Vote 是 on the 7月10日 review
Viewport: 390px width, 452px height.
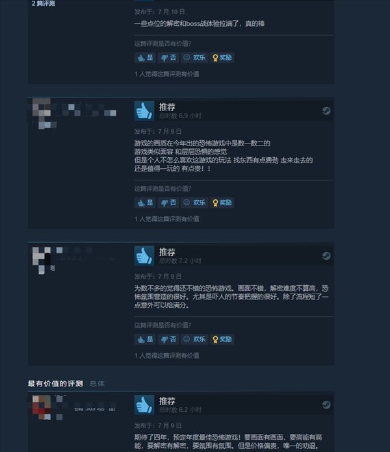pos(145,58)
